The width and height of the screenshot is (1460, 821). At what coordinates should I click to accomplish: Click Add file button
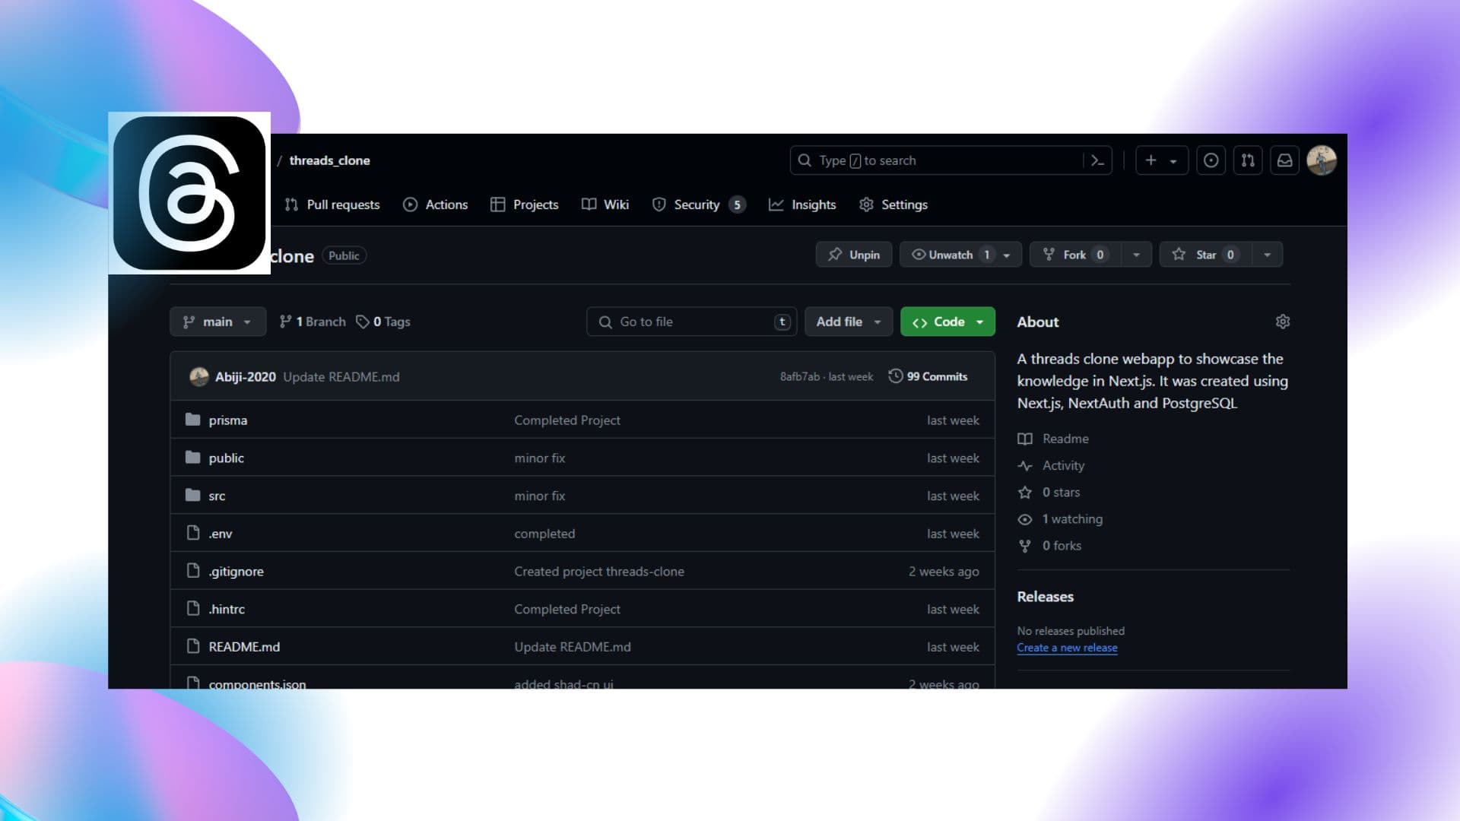click(846, 321)
